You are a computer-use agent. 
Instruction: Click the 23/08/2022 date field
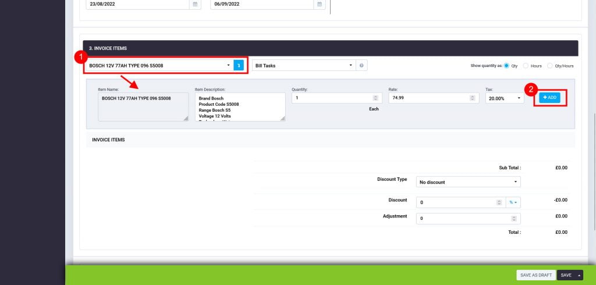coord(137,4)
